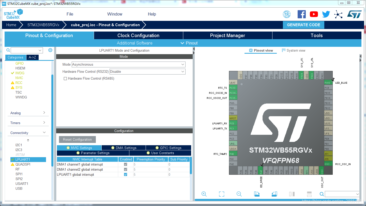
Task: Open the ST YouTube channel icon
Action: [x=314, y=14]
